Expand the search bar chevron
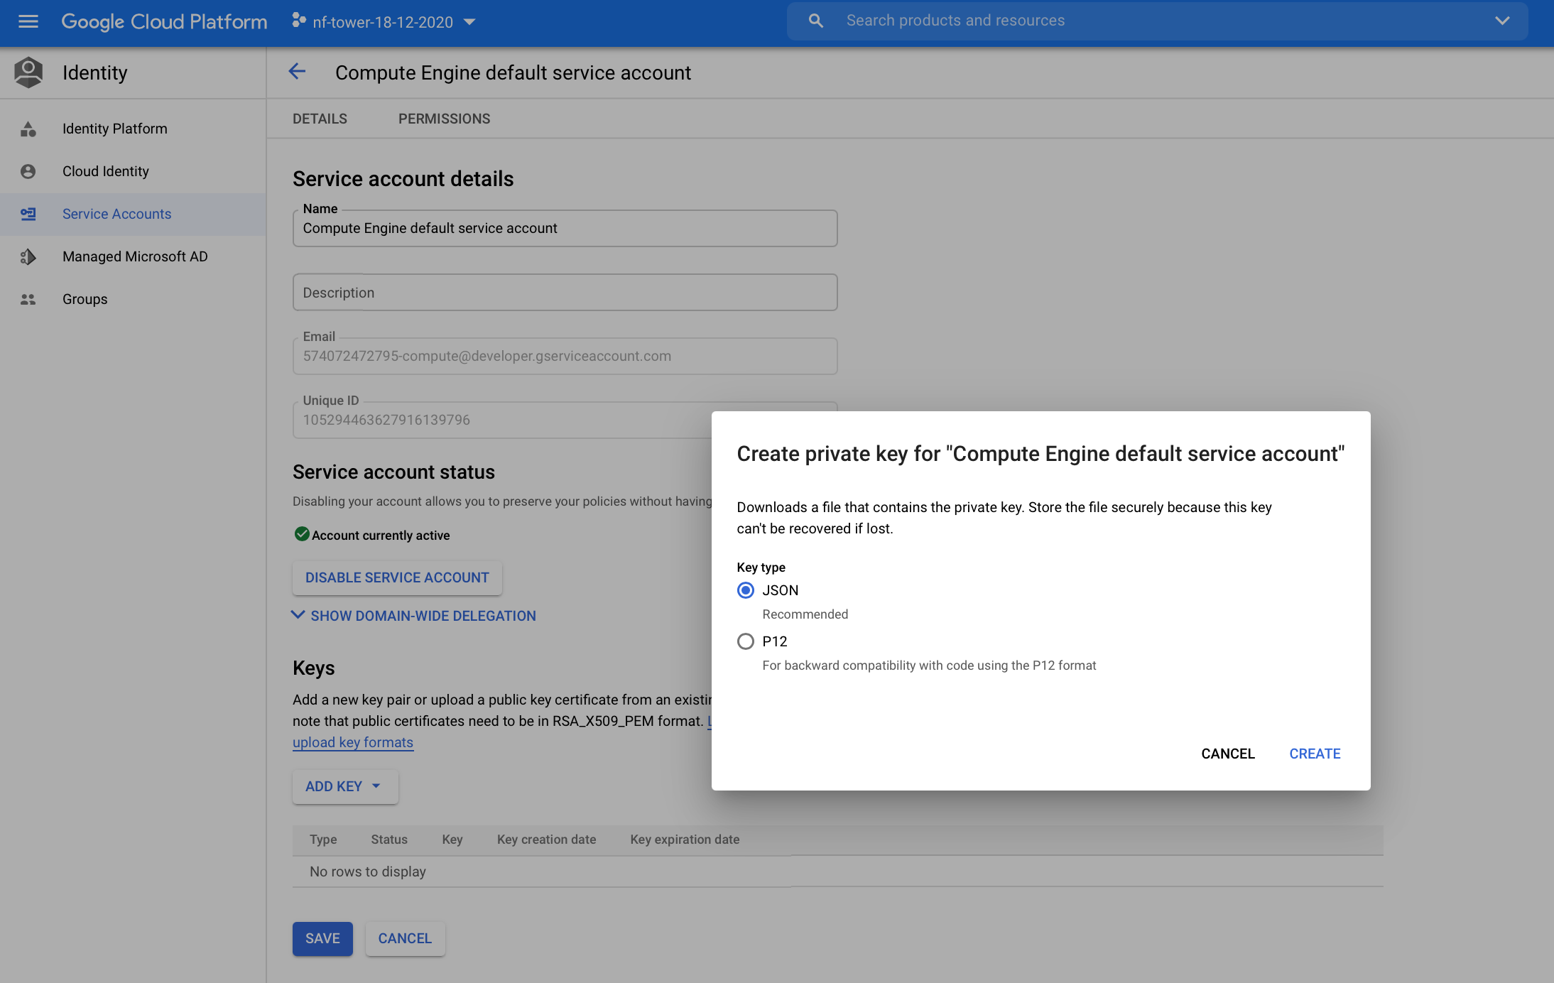This screenshot has width=1554, height=983. (1501, 21)
